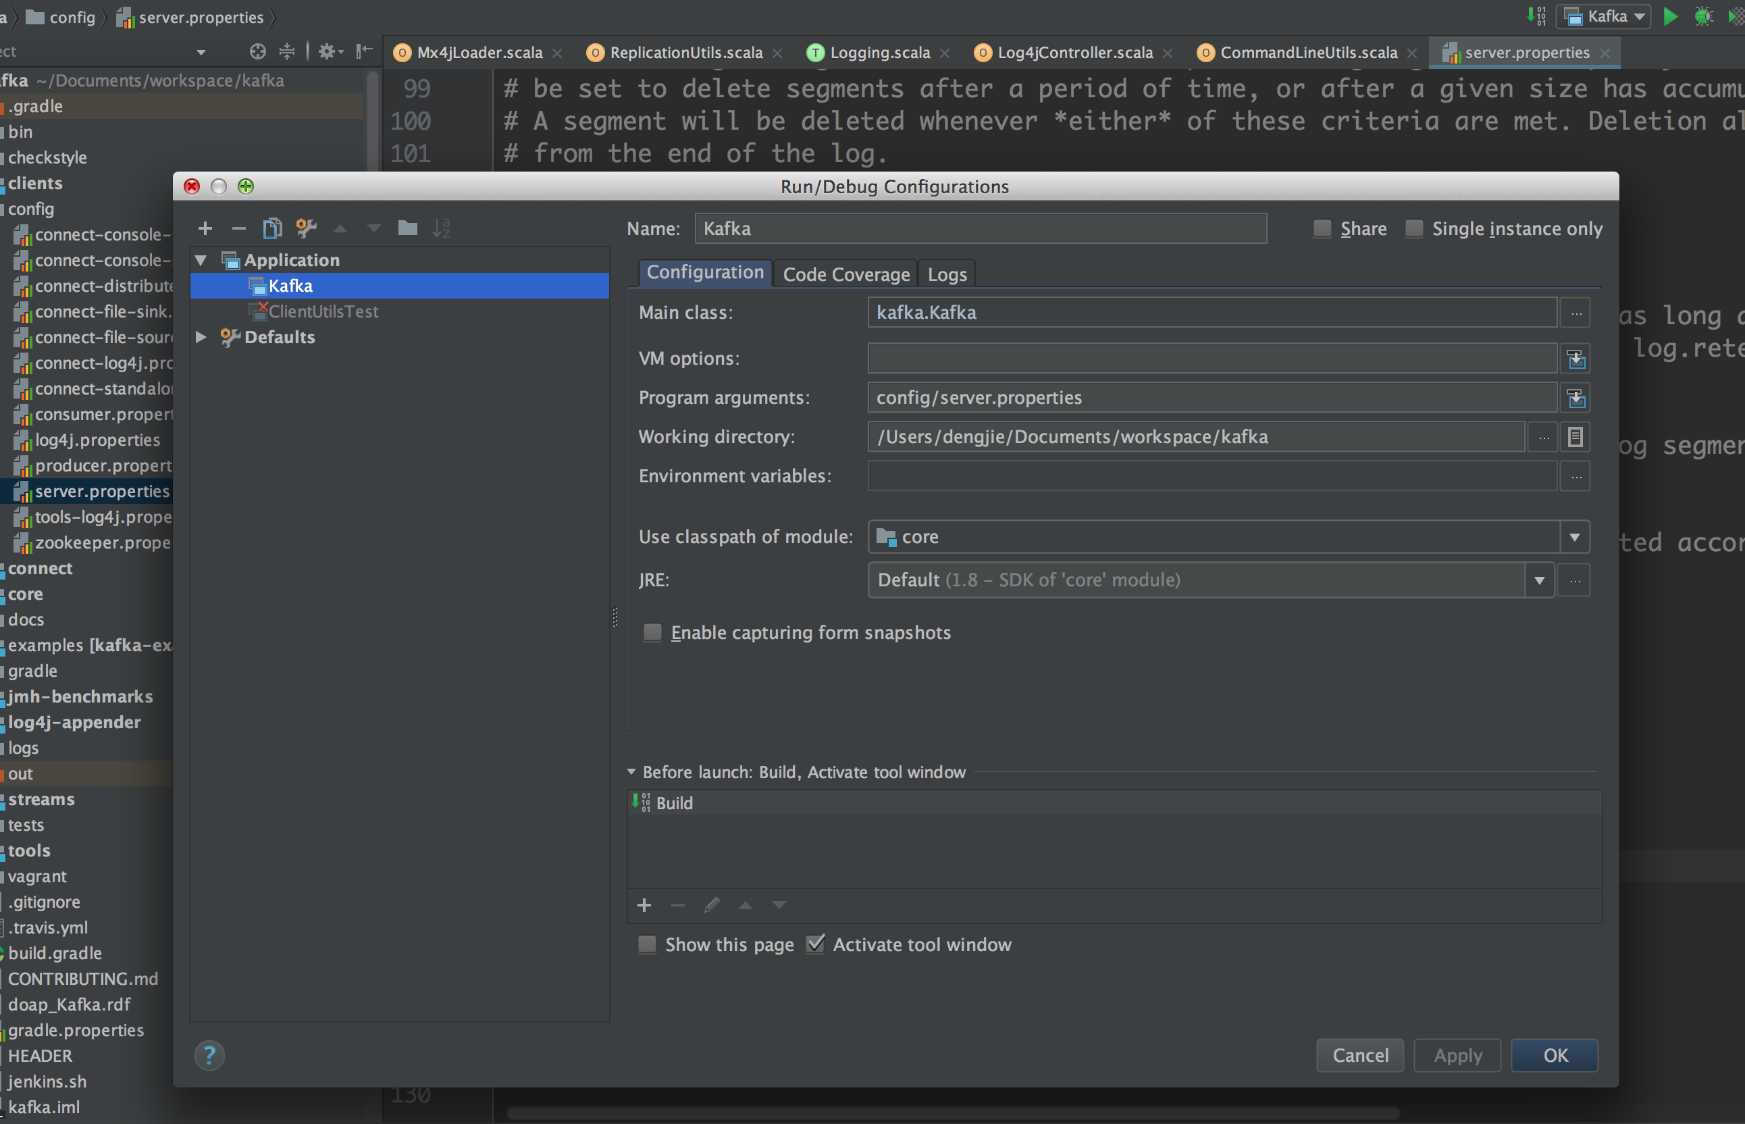Move before-launch task down arrow
The width and height of the screenshot is (1745, 1124).
click(x=779, y=906)
